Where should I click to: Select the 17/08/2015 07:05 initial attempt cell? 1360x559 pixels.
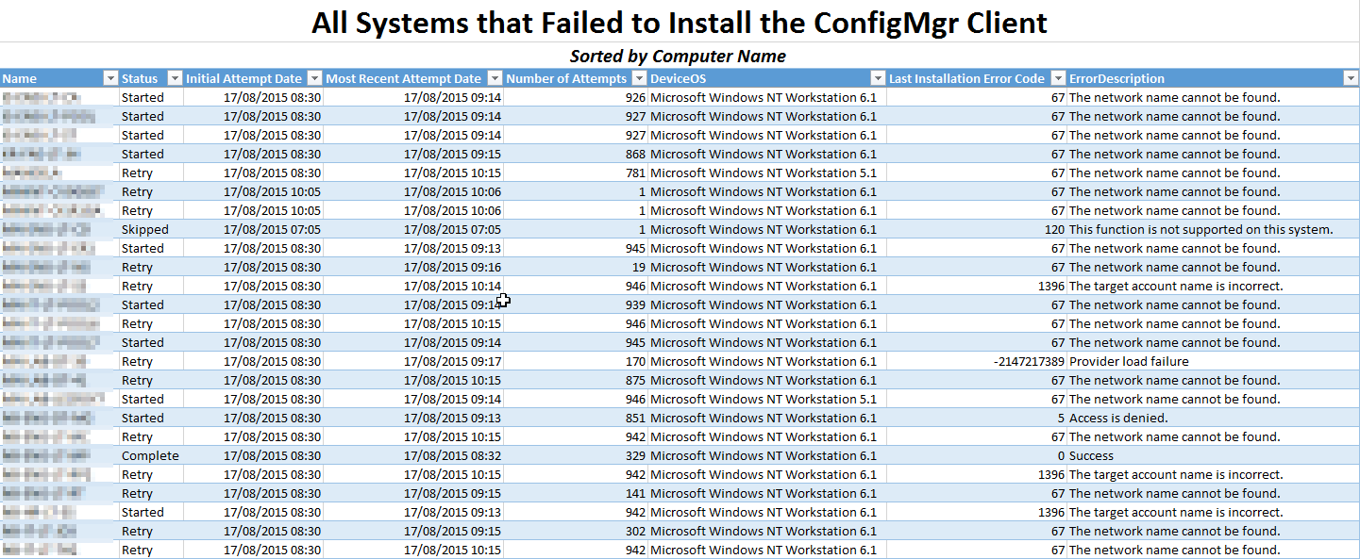(272, 230)
